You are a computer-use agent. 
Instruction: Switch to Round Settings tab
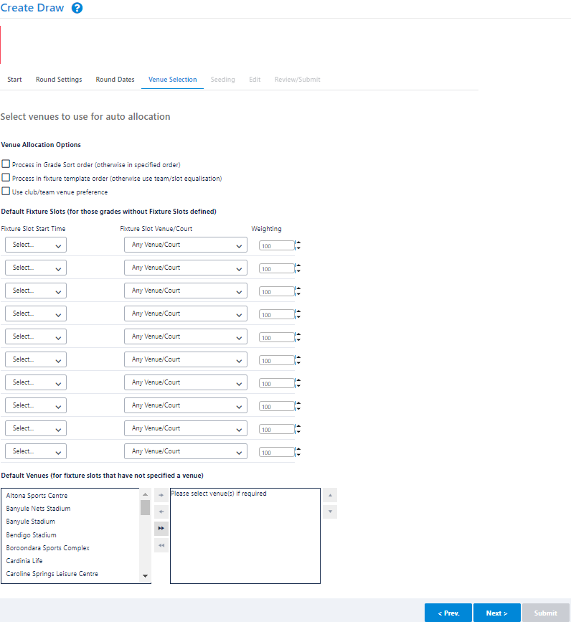tap(59, 80)
